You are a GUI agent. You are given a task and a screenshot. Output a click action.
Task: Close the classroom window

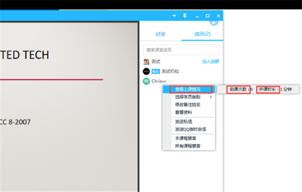[218, 16]
